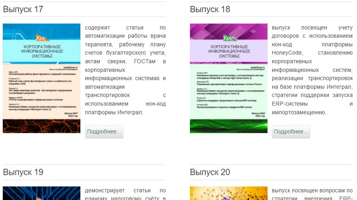Select the Выпуск 20 heading
This screenshot has height=200, width=357.
tap(210, 172)
